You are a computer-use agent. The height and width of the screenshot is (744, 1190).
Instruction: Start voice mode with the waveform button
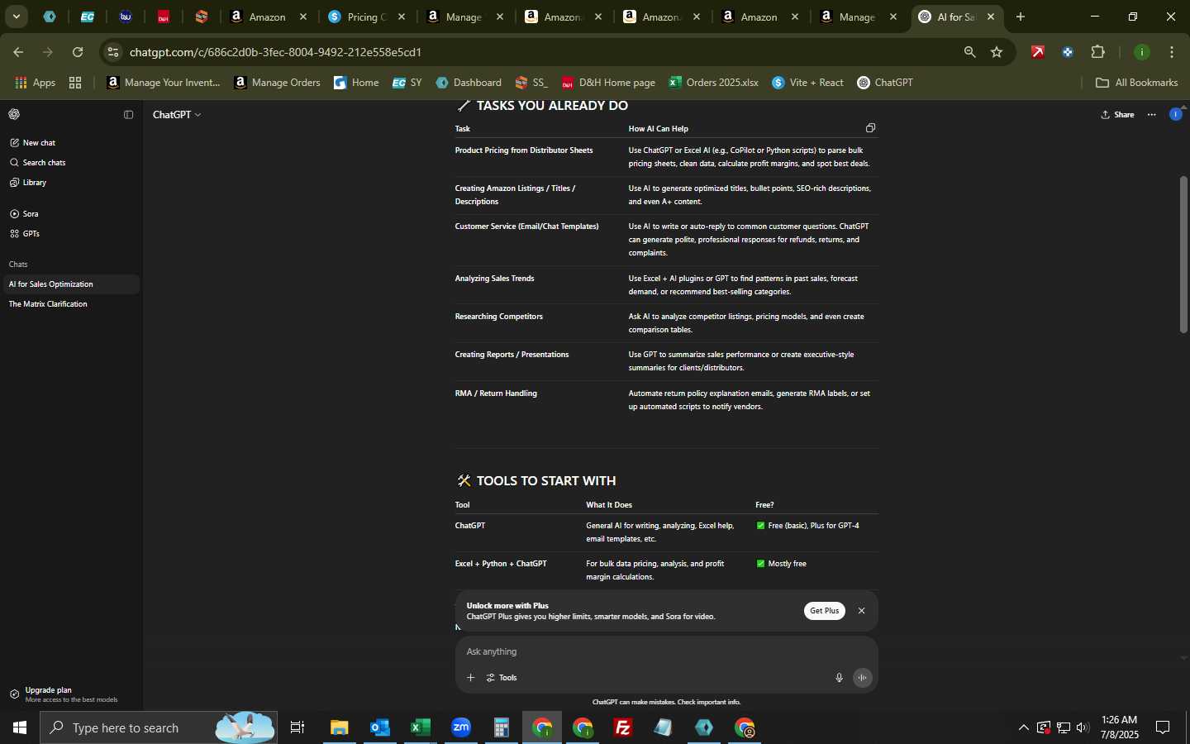click(862, 678)
